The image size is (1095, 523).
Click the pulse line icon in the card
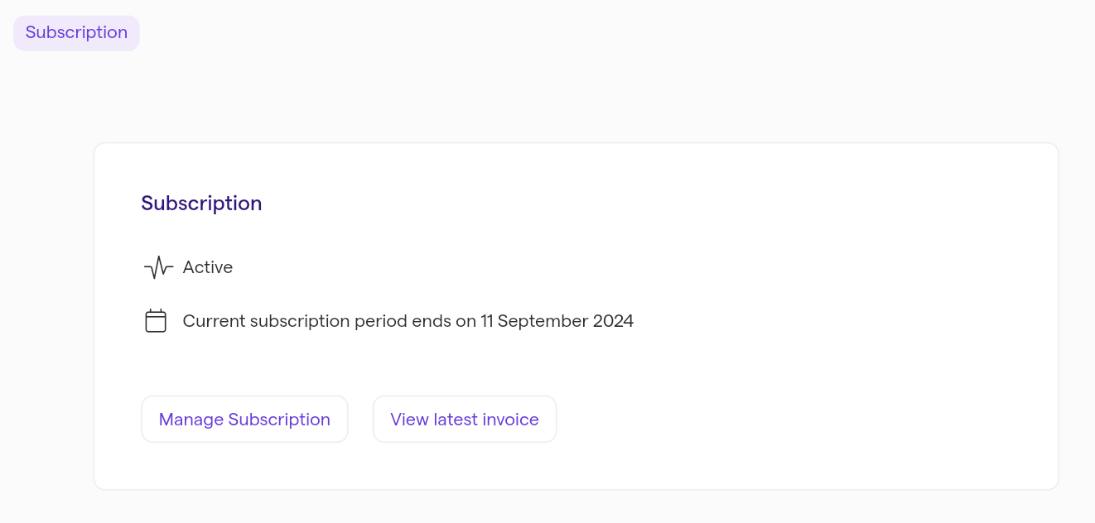(x=158, y=267)
